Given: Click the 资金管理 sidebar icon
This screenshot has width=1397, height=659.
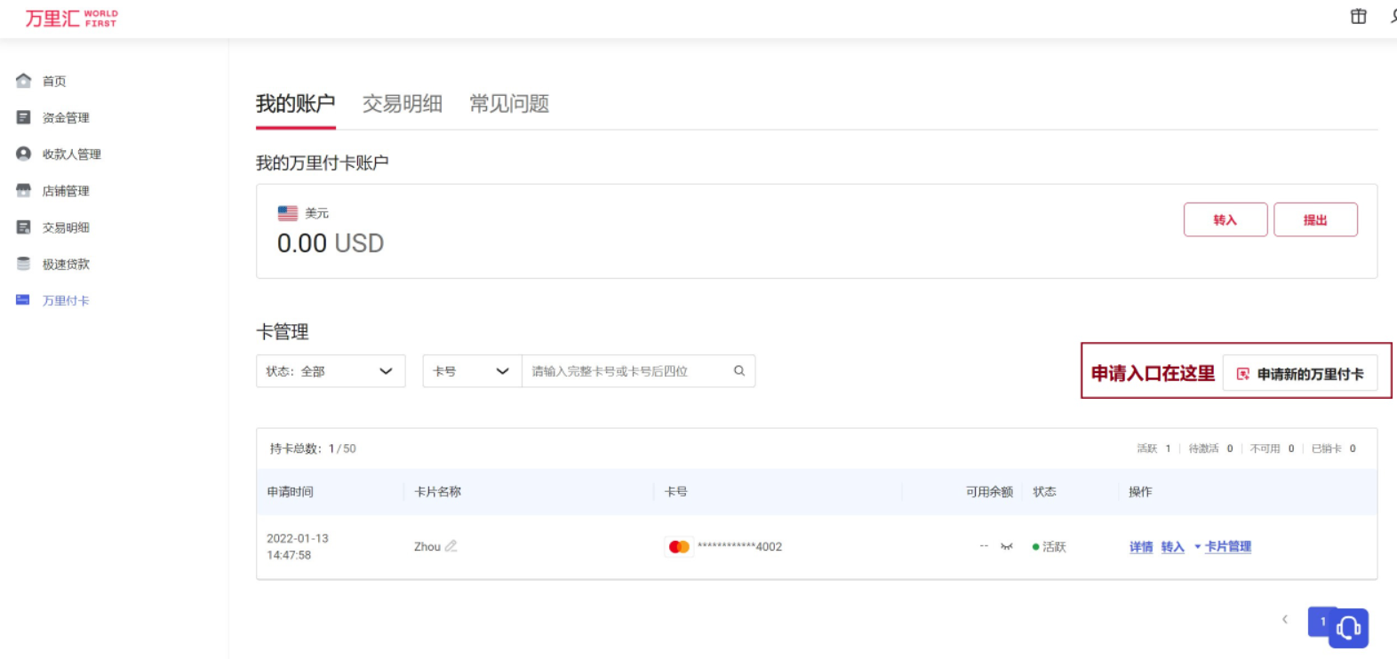Looking at the screenshot, I should tap(24, 117).
